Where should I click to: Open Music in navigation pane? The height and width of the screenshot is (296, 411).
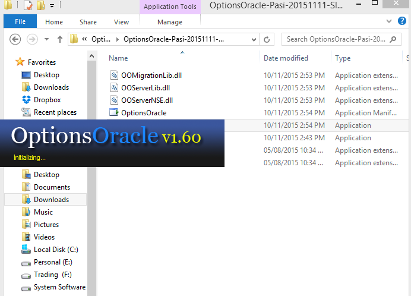coord(43,212)
